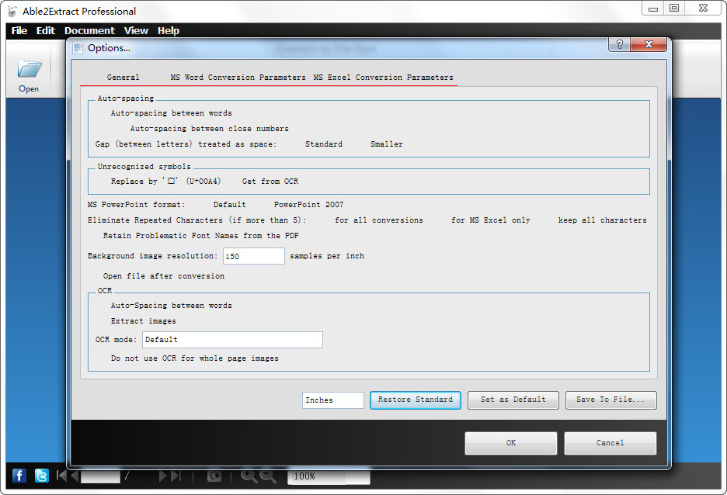Choose Default PowerPoint format
Viewport: 727px width, 495px height.
point(229,204)
